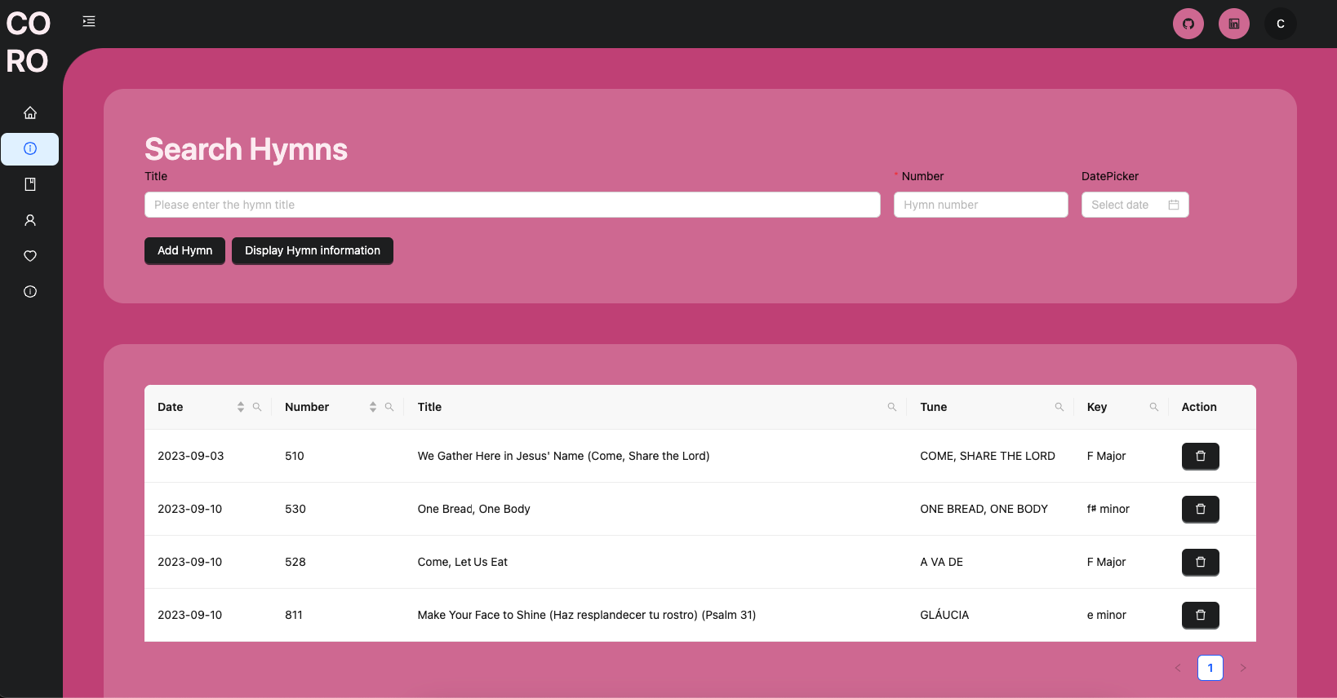Toggle the sidebar collapse menu icon

[x=89, y=22]
